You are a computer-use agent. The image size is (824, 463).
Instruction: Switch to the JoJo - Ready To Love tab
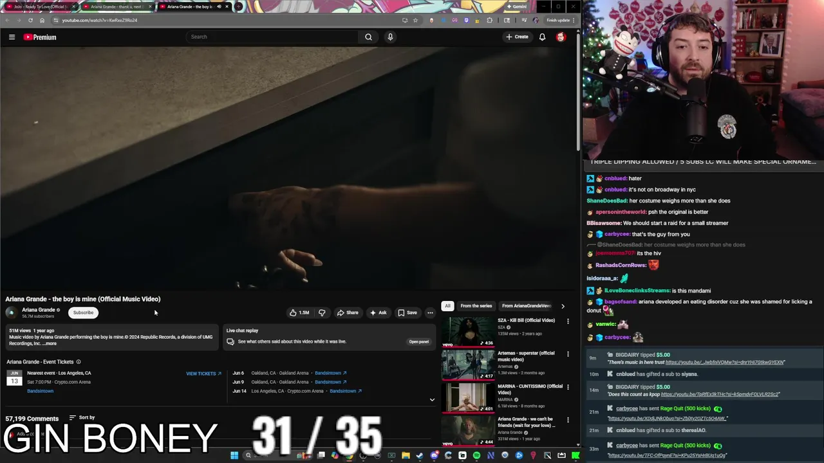point(40,6)
